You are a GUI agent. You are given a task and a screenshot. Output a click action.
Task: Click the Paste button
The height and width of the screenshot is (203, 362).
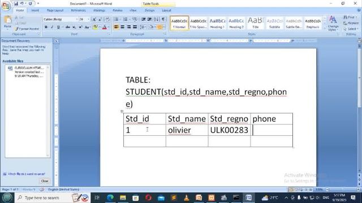7,23
